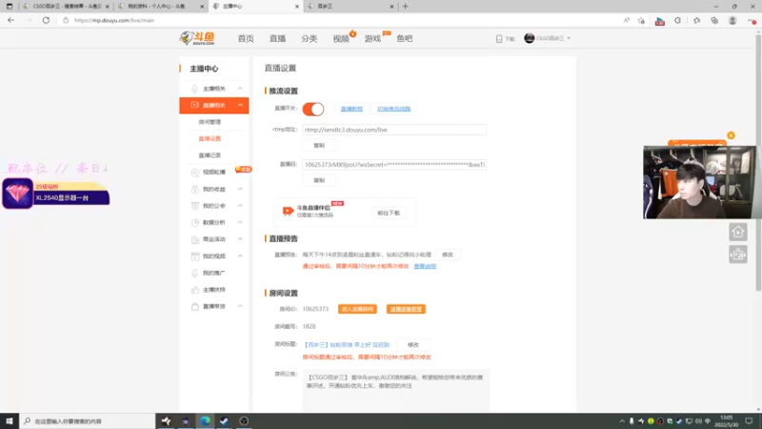
Task: Click the 我的视频 calendar icon
Action: [195, 255]
